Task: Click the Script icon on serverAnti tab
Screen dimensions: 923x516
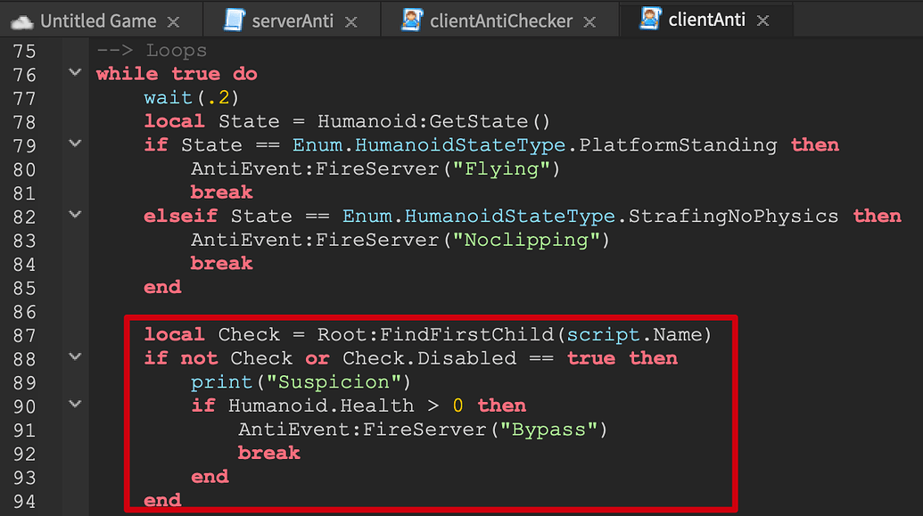Action: pos(234,19)
